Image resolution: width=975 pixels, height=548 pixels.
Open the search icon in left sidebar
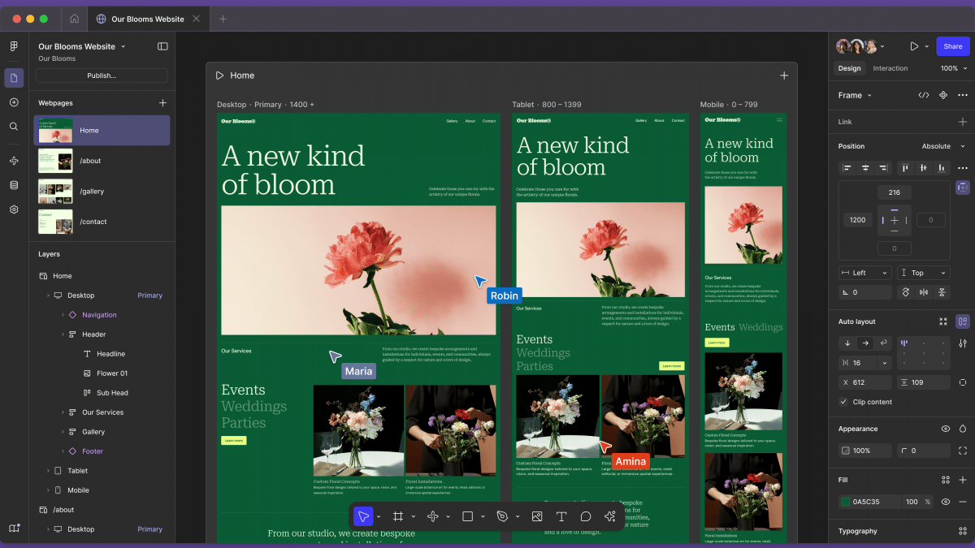(14, 127)
